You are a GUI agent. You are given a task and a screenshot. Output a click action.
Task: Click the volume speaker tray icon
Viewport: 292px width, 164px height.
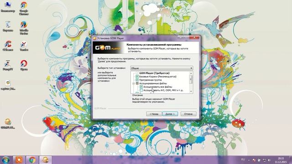coord(269,160)
